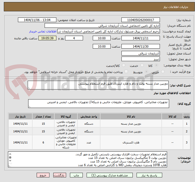Click the چاپ print button
This screenshot has width=195, height=182.
[x=76, y=175]
